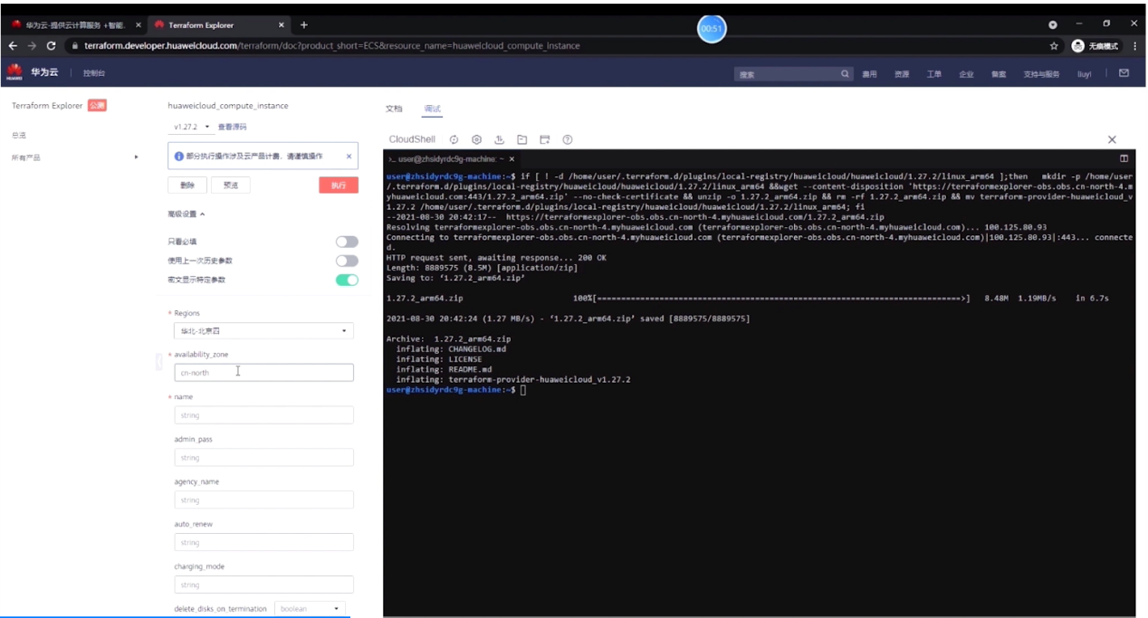The height and width of the screenshot is (618, 1148).
Task: Click the header 搜索 search box
Action: click(794, 74)
